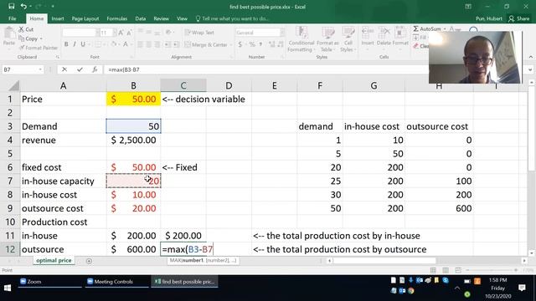Toggle Wrap Text
This screenshot has width=536, height=301.
199,33
